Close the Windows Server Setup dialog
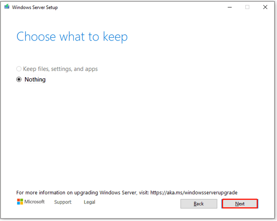Image resolution: width=277 pixels, height=221 pixels. point(265,7)
